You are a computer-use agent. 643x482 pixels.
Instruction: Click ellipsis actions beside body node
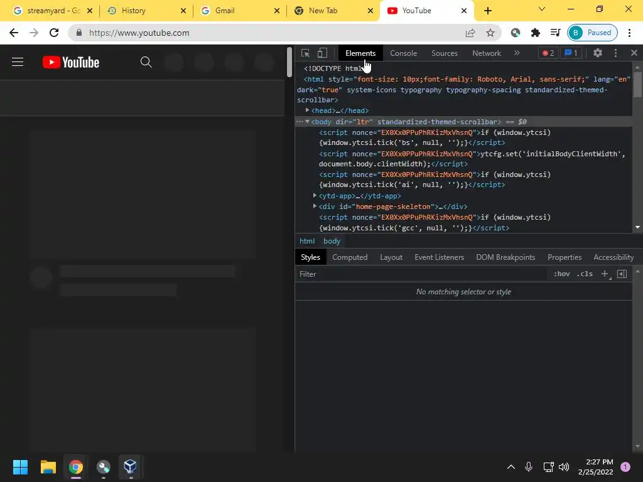[300, 122]
